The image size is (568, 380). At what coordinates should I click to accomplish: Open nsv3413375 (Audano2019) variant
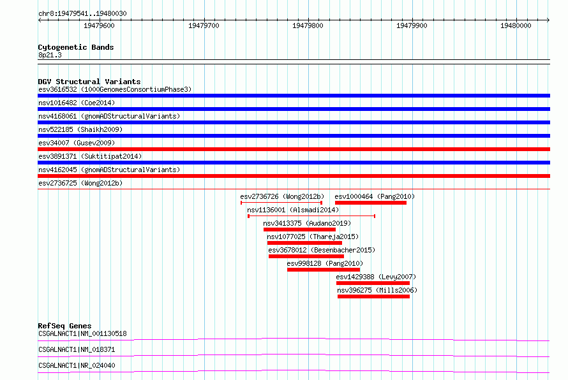pos(307,223)
